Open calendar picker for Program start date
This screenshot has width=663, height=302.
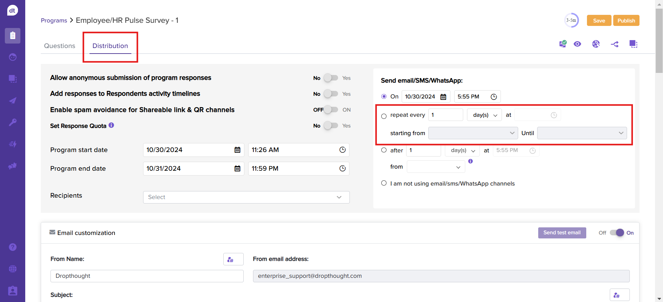click(x=237, y=150)
